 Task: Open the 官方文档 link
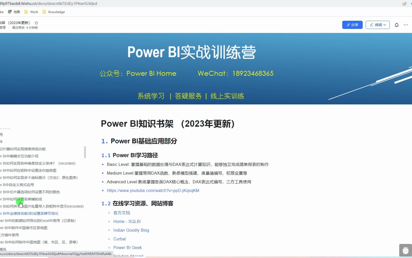(x=122, y=213)
